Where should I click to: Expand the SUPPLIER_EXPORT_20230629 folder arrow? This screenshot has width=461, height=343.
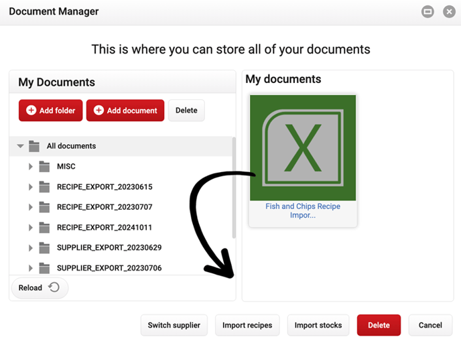[31, 248]
